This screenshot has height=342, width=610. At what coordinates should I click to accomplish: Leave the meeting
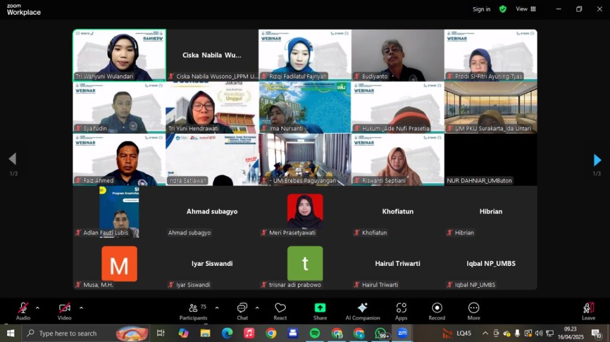588,311
